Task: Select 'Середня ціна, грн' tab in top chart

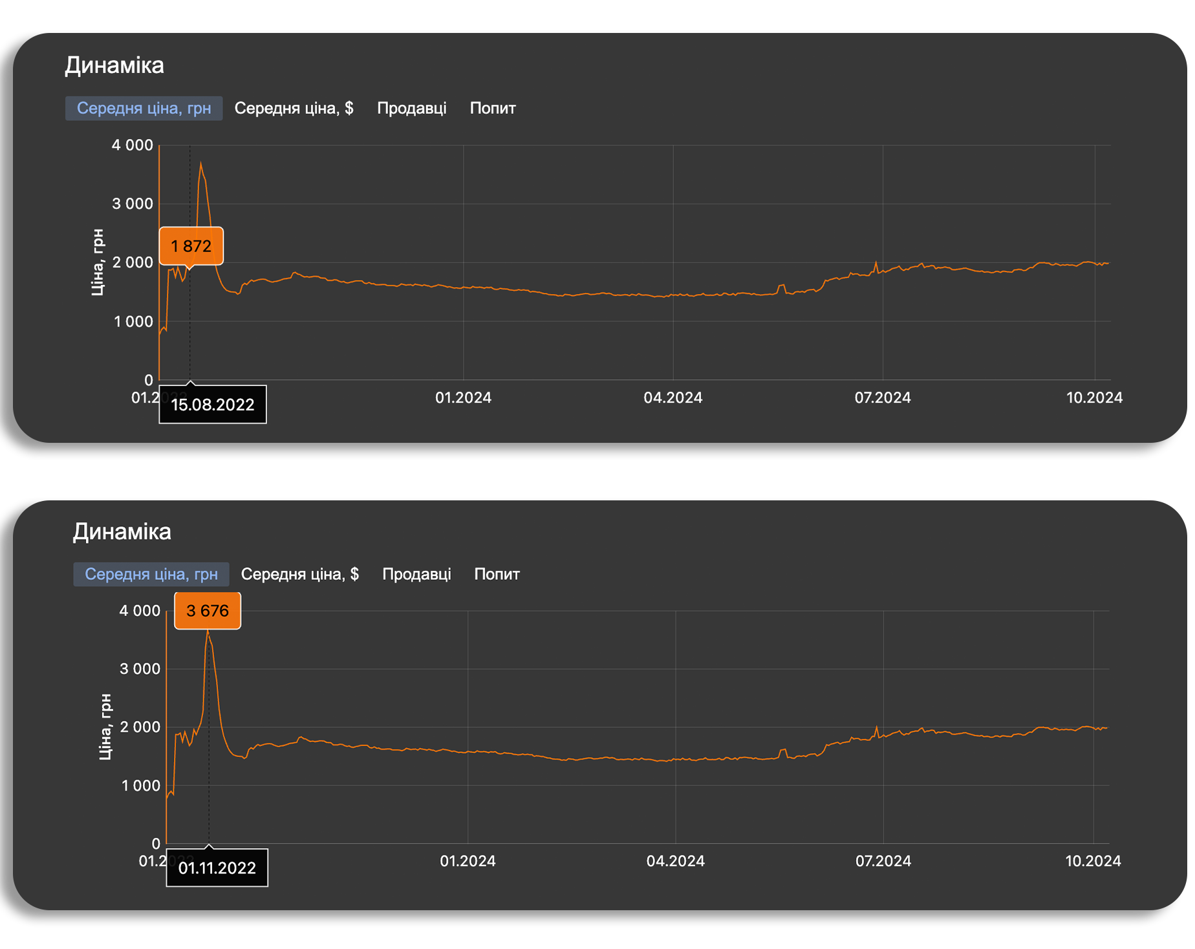Action: coord(144,108)
